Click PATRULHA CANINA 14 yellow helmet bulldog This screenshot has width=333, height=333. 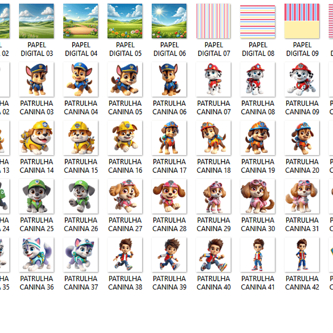tap(36, 138)
